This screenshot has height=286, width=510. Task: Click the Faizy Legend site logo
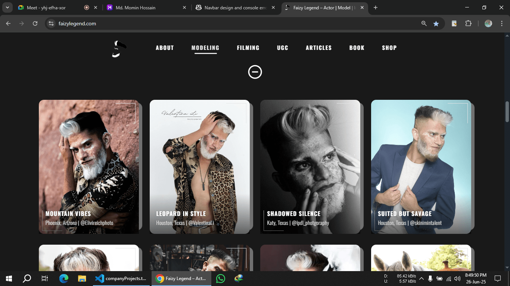pos(119,49)
